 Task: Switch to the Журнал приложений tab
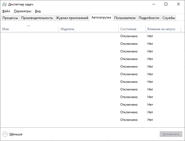[x=72, y=18]
